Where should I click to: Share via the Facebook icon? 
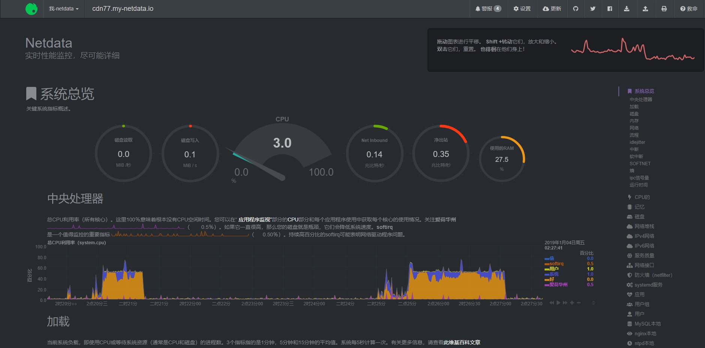610,9
